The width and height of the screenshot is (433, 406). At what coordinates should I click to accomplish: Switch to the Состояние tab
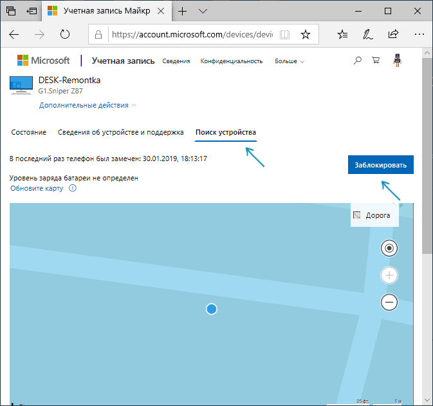(x=29, y=132)
